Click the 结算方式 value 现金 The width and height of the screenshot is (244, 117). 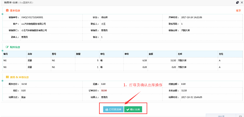23,97
